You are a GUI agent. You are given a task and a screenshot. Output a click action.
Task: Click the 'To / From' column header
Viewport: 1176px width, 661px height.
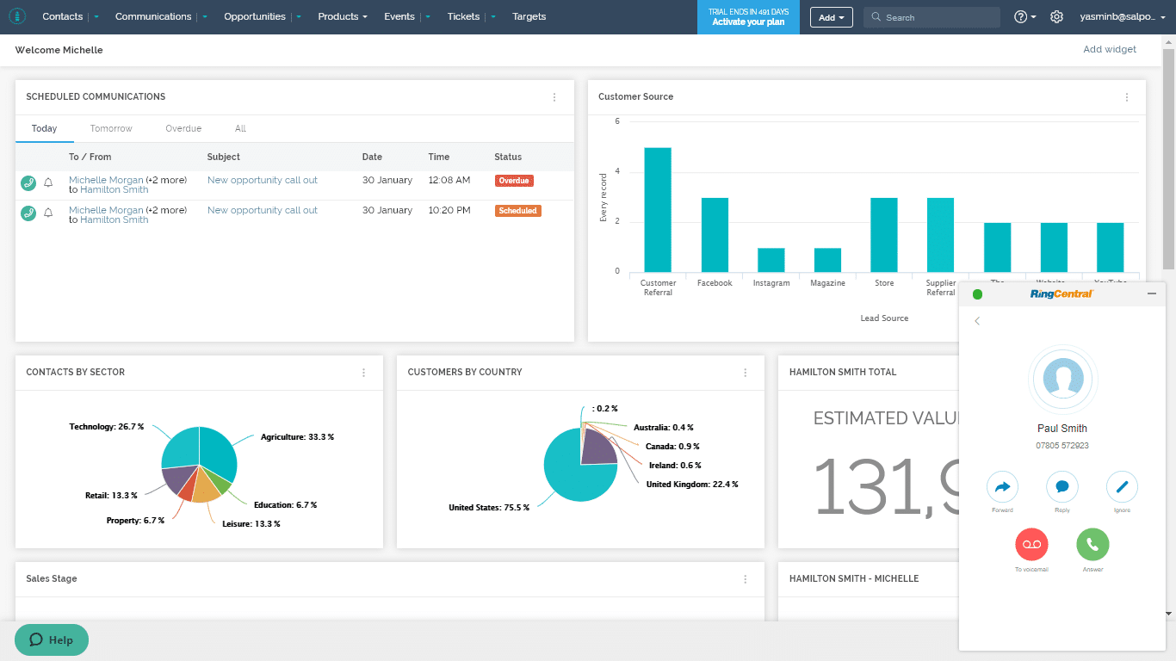point(90,157)
